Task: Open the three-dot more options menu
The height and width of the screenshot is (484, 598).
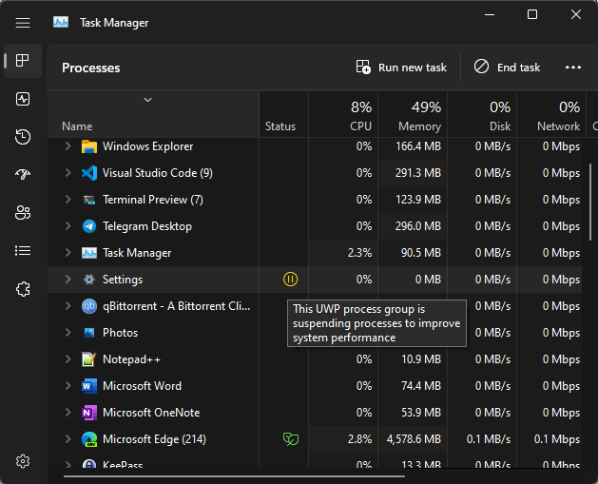Action: click(x=573, y=68)
